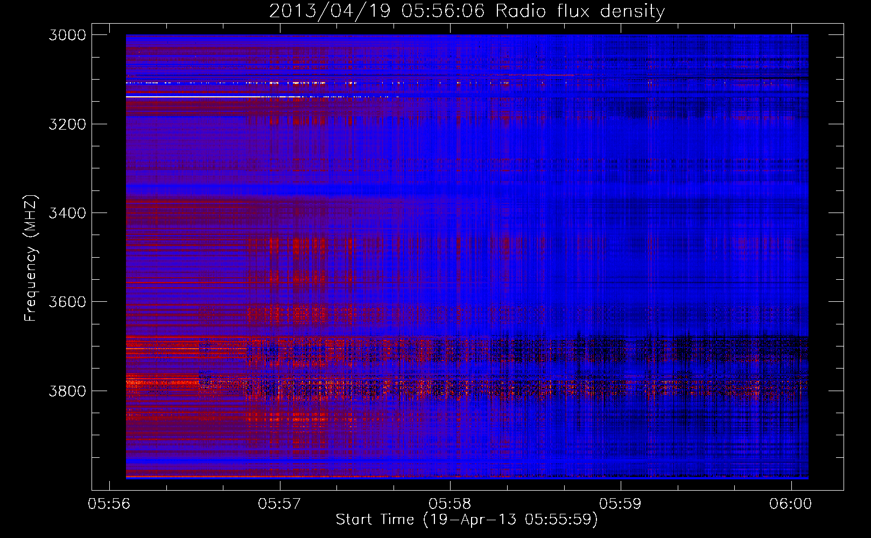Viewport: 871px width, 538px height.
Task: Click the 05:59 time axis label
Action: click(x=621, y=504)
